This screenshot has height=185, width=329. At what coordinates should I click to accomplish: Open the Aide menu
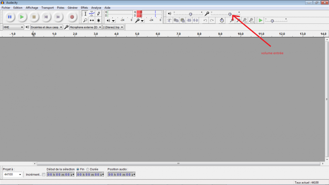[x=107, y=7]
